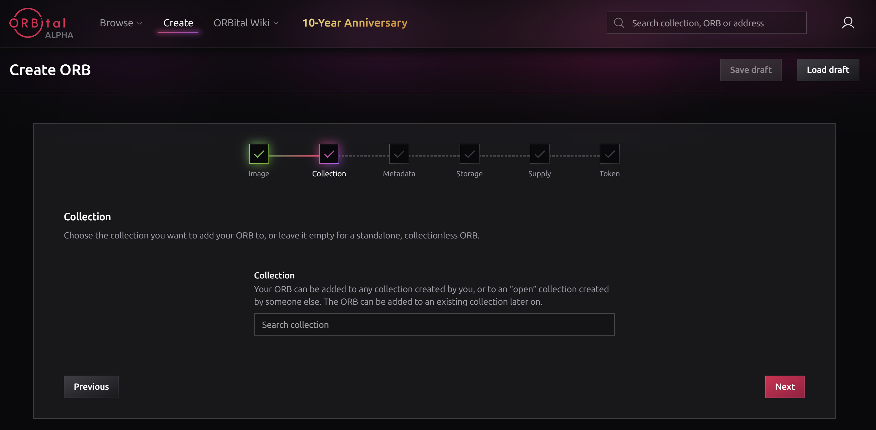Open the Search collection combo box
The height and width of the screenshot is (430, 876).
coord(434,324)
